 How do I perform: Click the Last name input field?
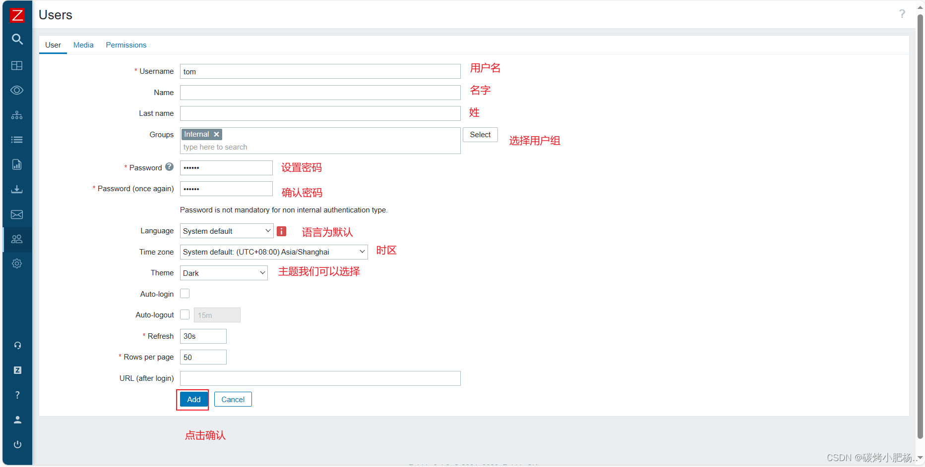pos(320,113)
